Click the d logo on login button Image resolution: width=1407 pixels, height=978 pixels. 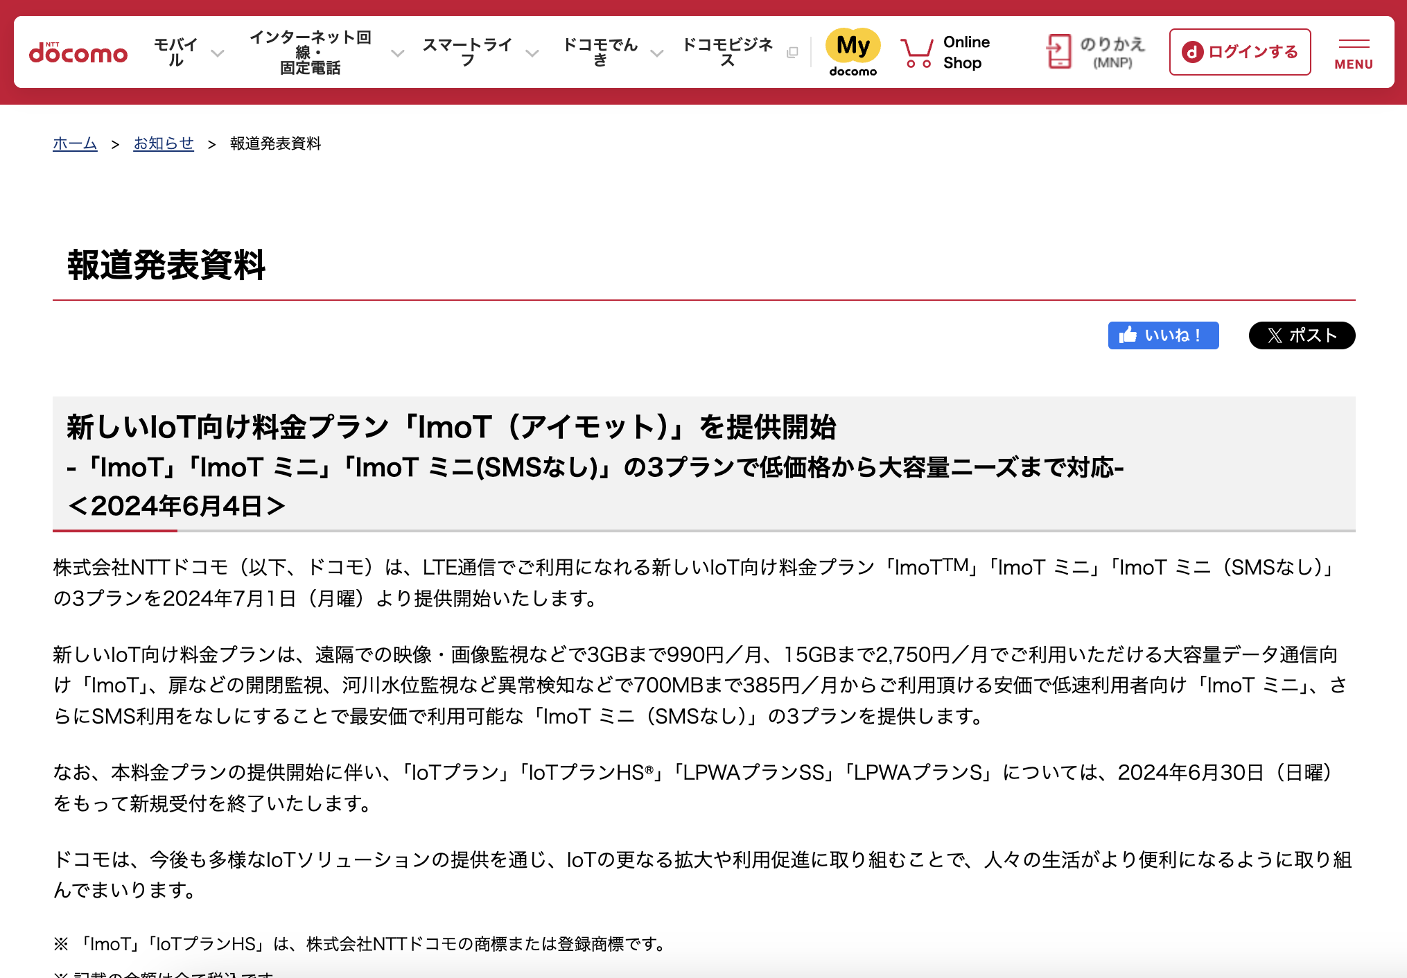tap(1194, 51)
